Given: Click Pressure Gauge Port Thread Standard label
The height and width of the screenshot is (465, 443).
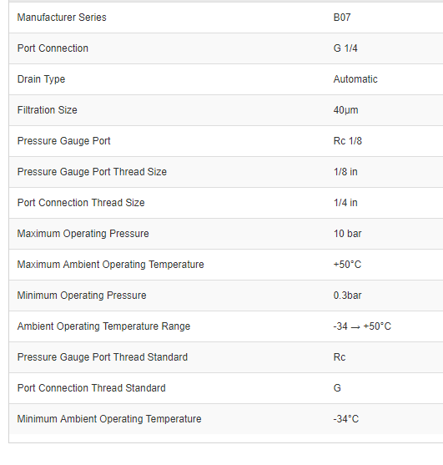Looking at the screenshot, I should [103, 357].
